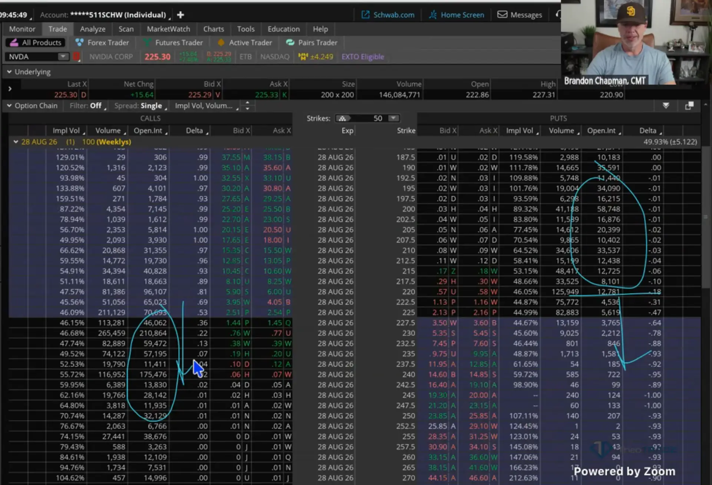Click call bid 1.44 on the 227.5 strike
The width and height of the screenshot is (712, 485).
click(233, 323)
